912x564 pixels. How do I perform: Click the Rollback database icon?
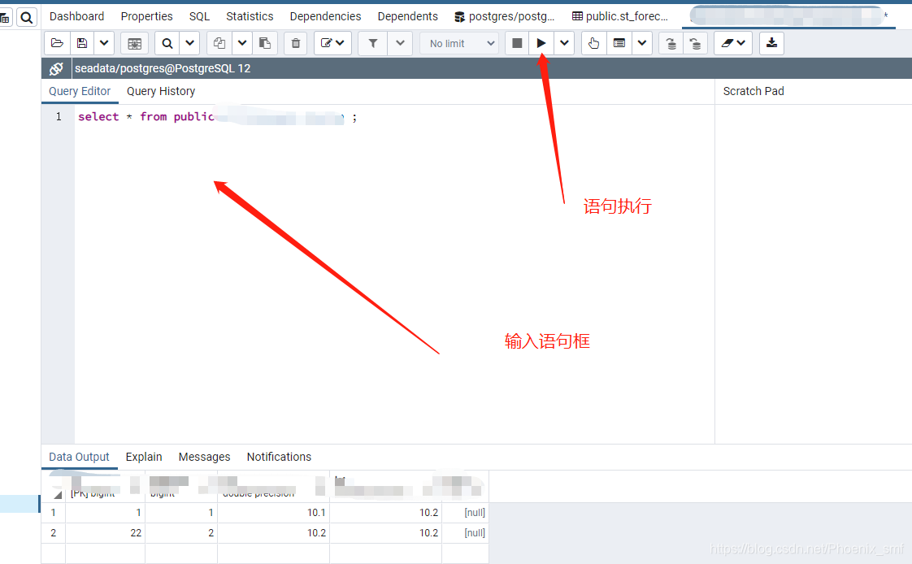695,43
